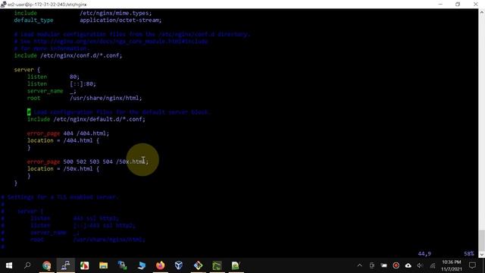This screenshot has width=485, height=273.
Task: Click 'application/octet-stream;' in the terminal
Action: coord(120,20)
